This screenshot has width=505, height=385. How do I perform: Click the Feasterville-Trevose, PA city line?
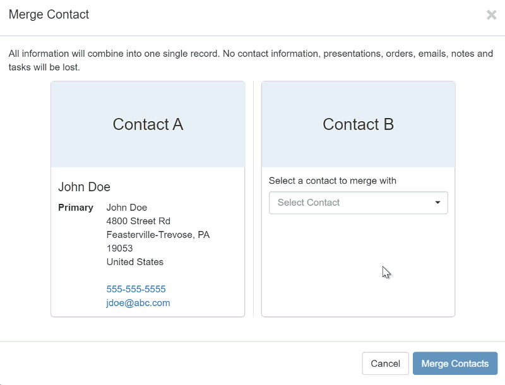pyautogui.click(x=158, y=235)
